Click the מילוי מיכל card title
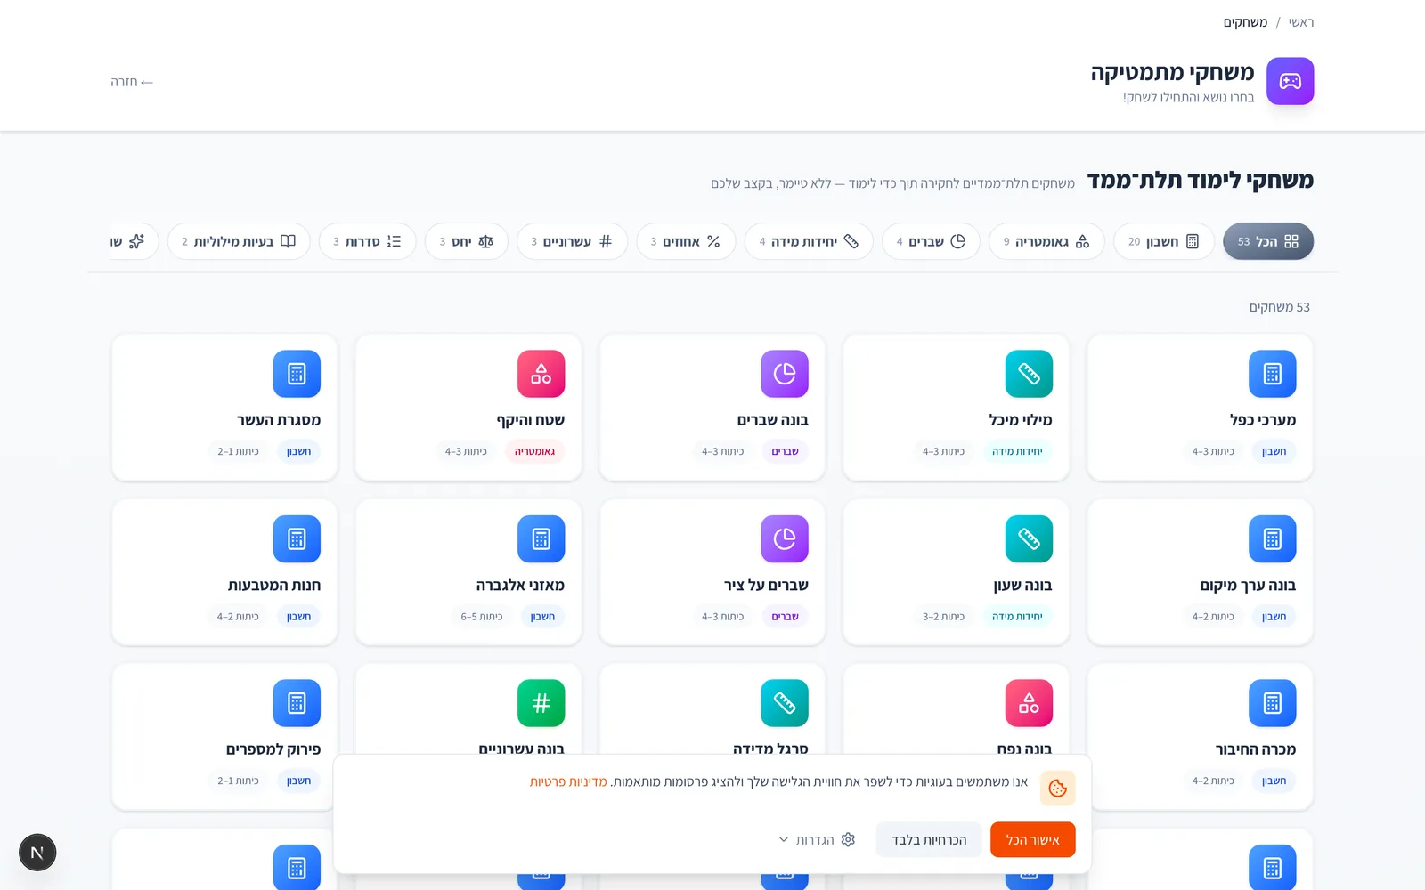 (x=1021, y=419)
